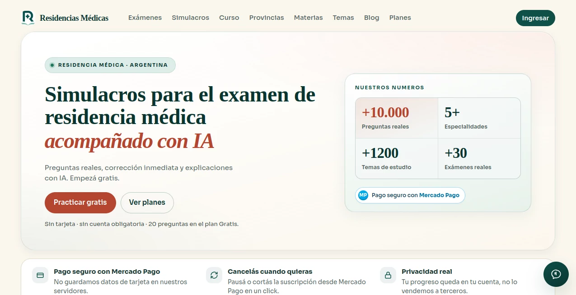The image size is (576, 295).
Task: Select the +30 Exámenes reales card
Action: pos(479,159)
